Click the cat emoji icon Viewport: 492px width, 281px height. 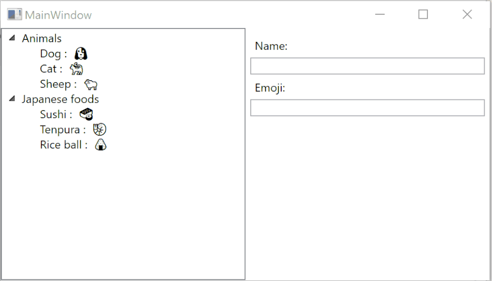(76, 69)
